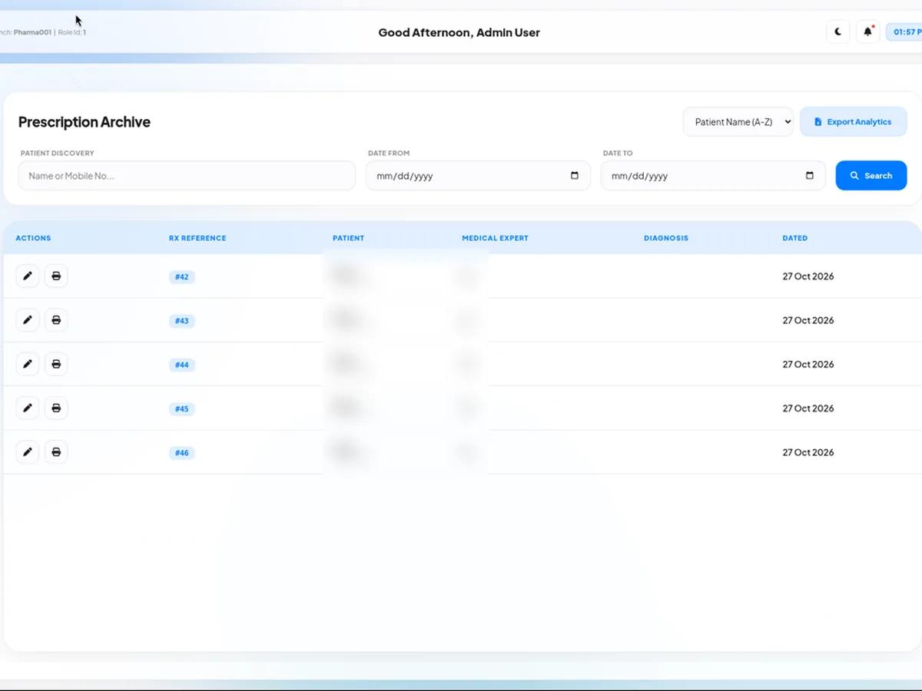The height and width of the screenshot is (691, 922).
Task: Click Export Analytics button
Action: 854,121
